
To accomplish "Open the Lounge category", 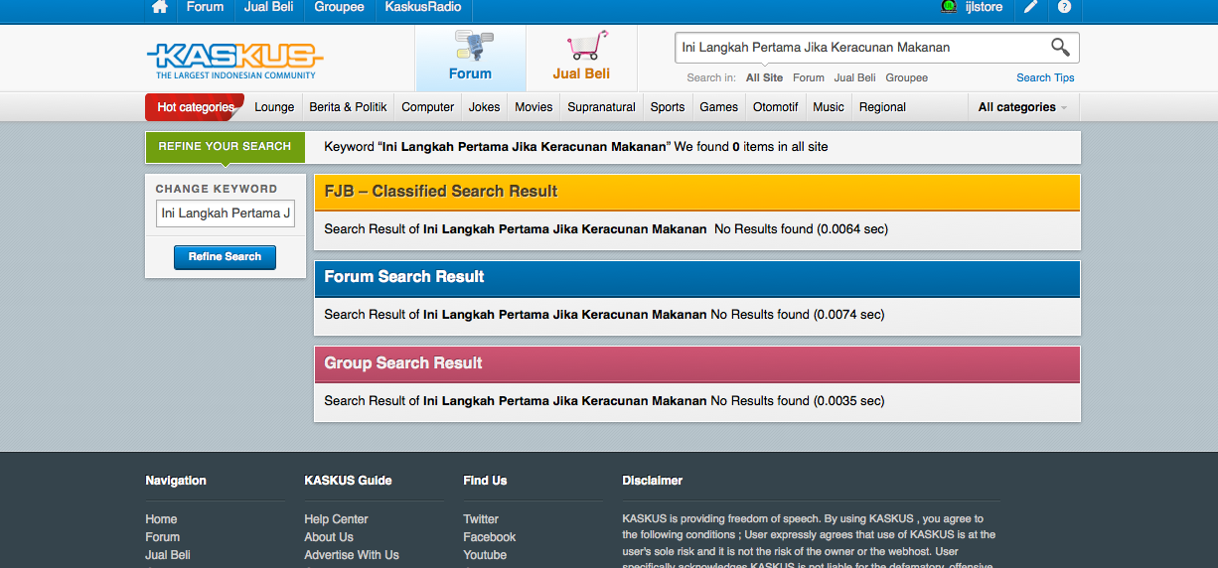I will pyautogui.click(x=274, y=107).
